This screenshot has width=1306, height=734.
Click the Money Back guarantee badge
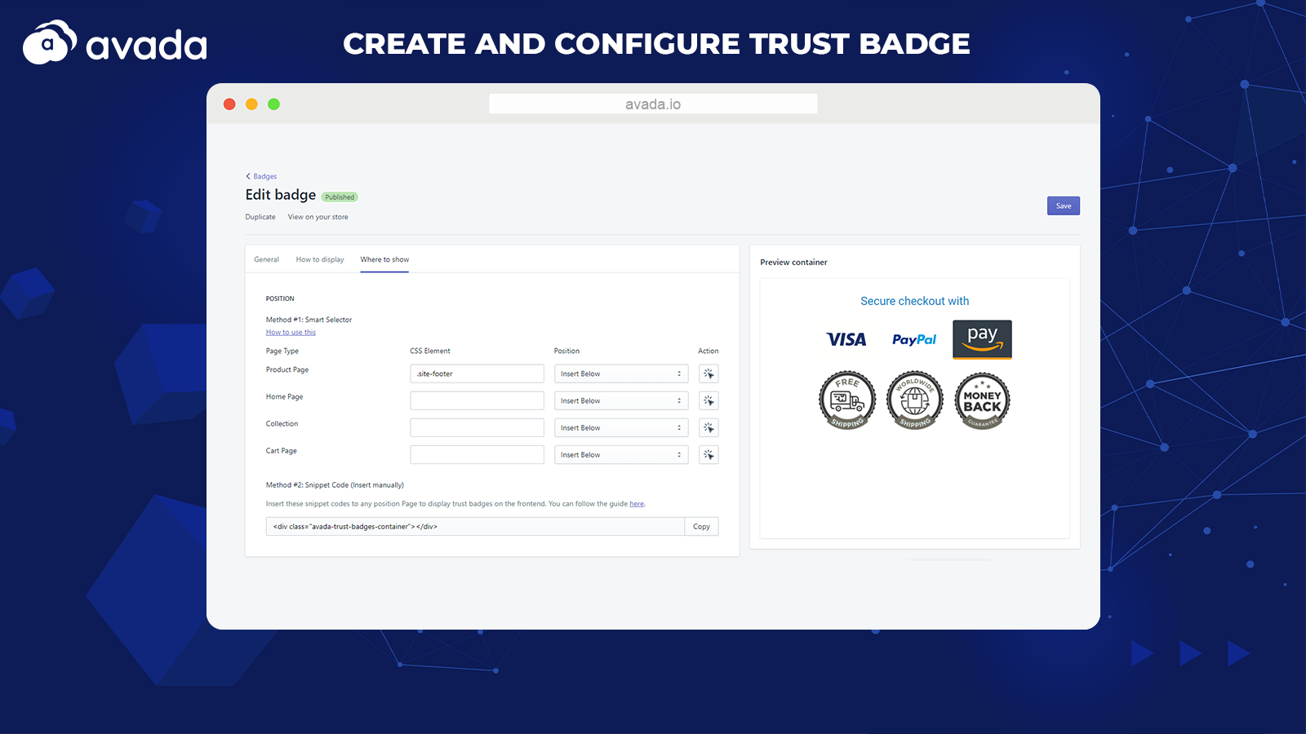click(x=982, y=400)
